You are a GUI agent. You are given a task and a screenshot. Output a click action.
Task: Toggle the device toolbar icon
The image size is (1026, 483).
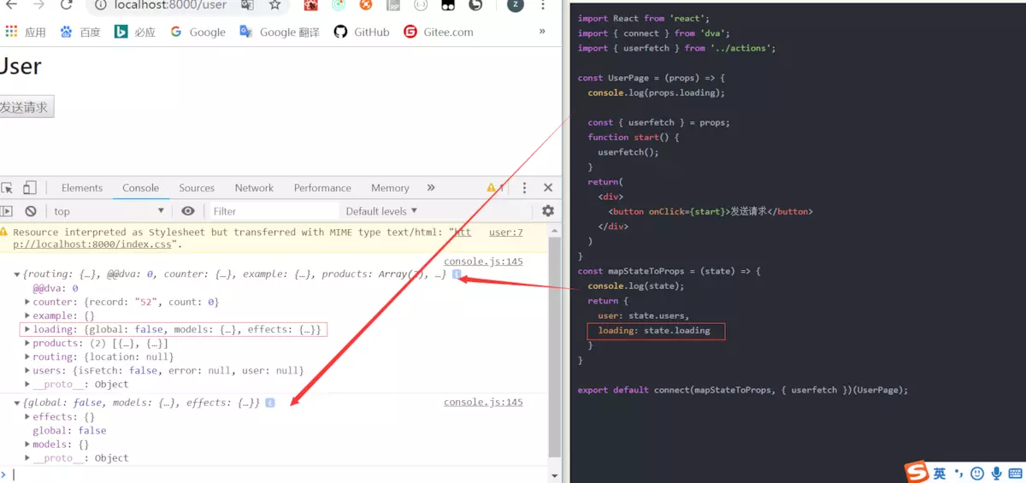pos(30,188)
